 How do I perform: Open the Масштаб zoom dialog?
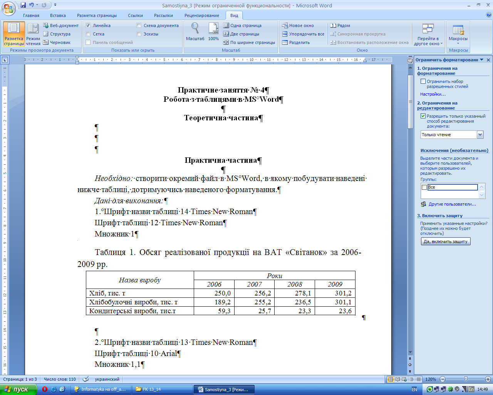(195, 32)
